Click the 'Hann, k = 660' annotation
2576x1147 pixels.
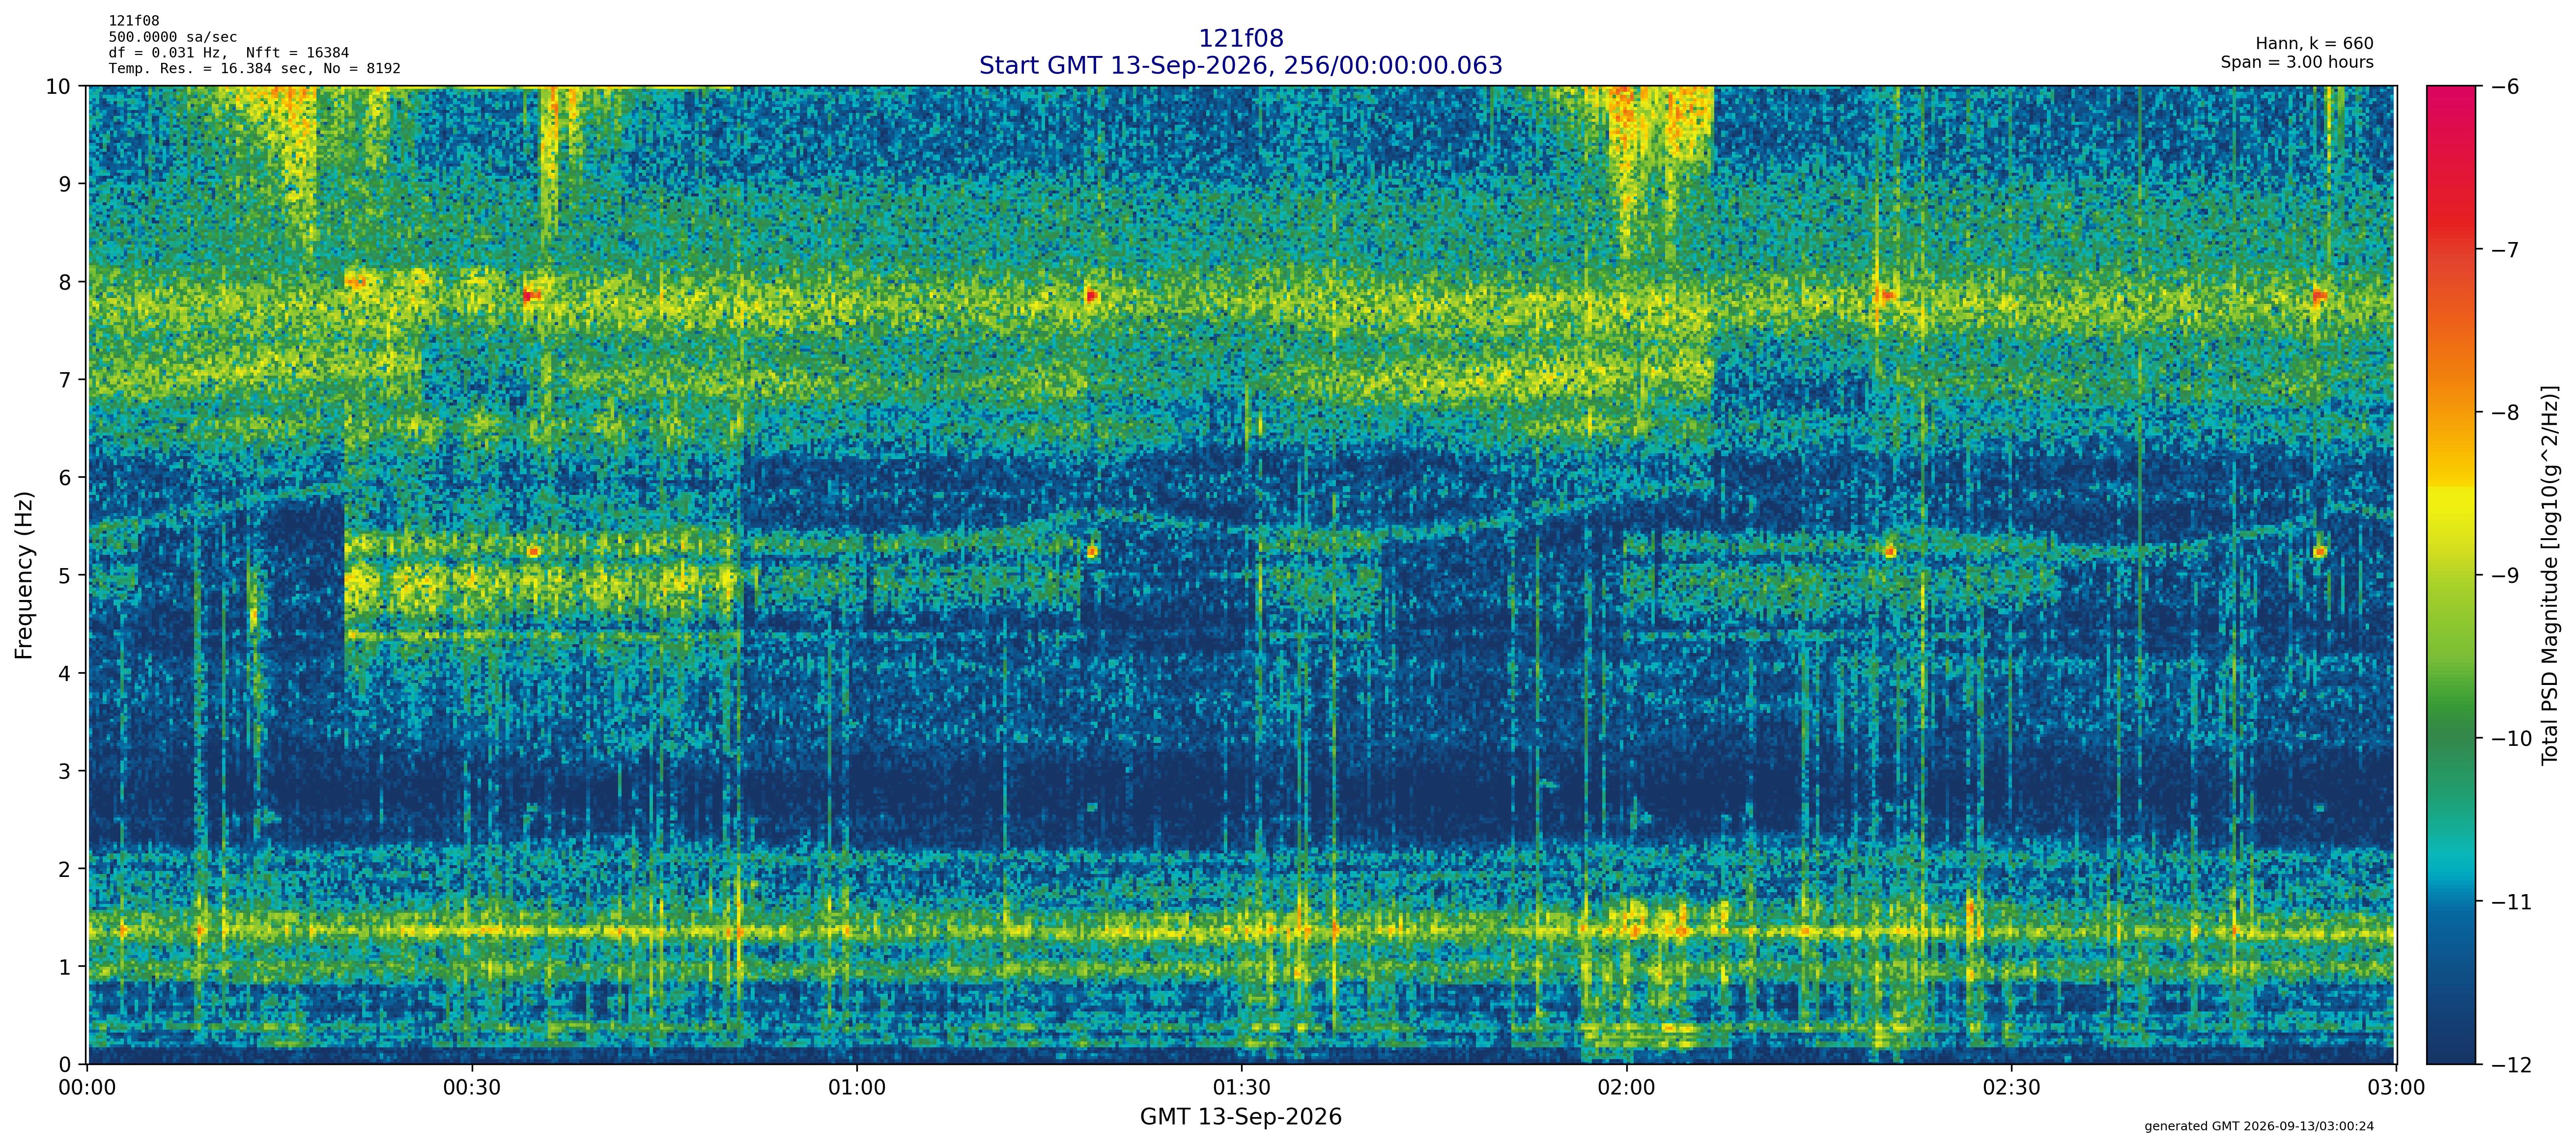coord(2314,44)
